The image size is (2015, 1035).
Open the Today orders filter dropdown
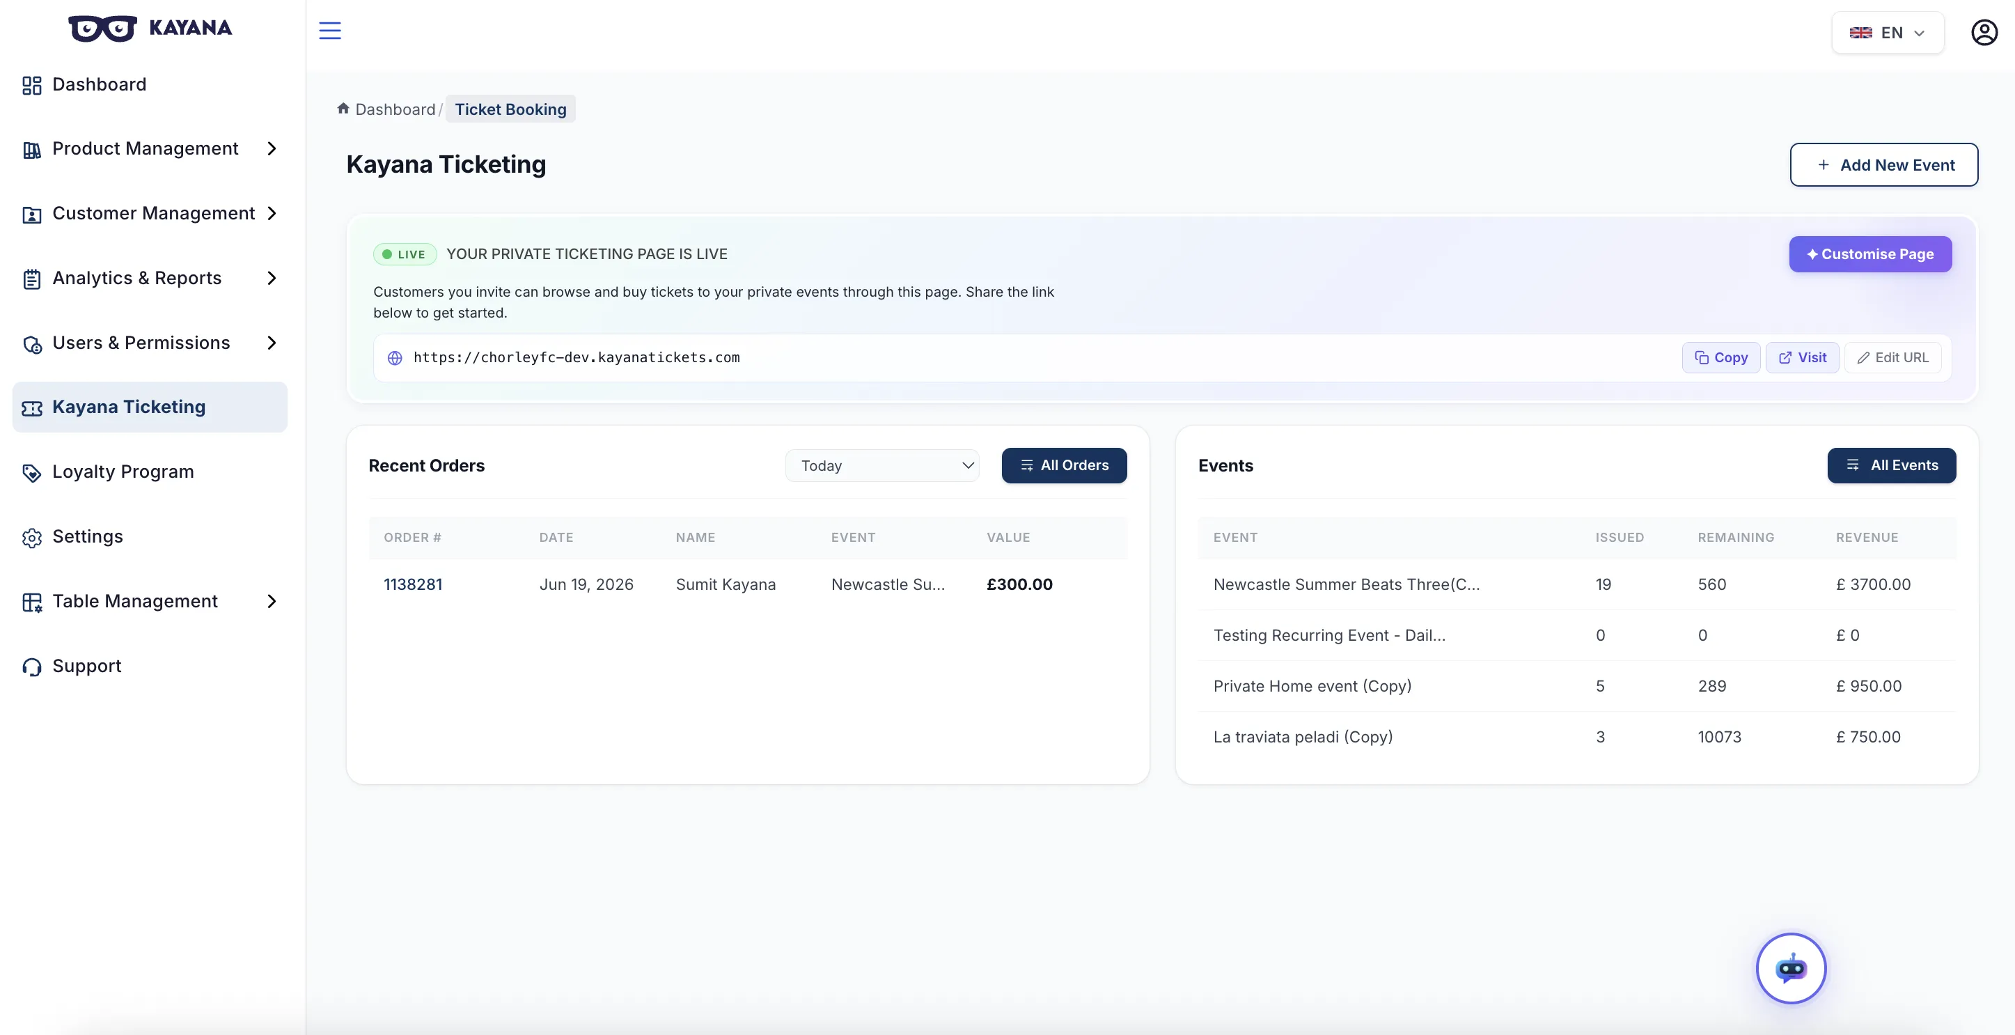882,465
